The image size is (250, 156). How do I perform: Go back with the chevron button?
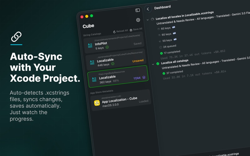point(148,9)
